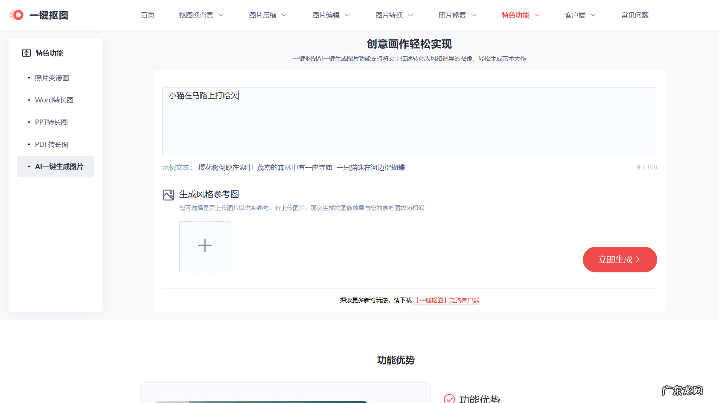719x403 pixels.
Task: Select 首页 in the top navigation
Action: click(x=147, y=15)
